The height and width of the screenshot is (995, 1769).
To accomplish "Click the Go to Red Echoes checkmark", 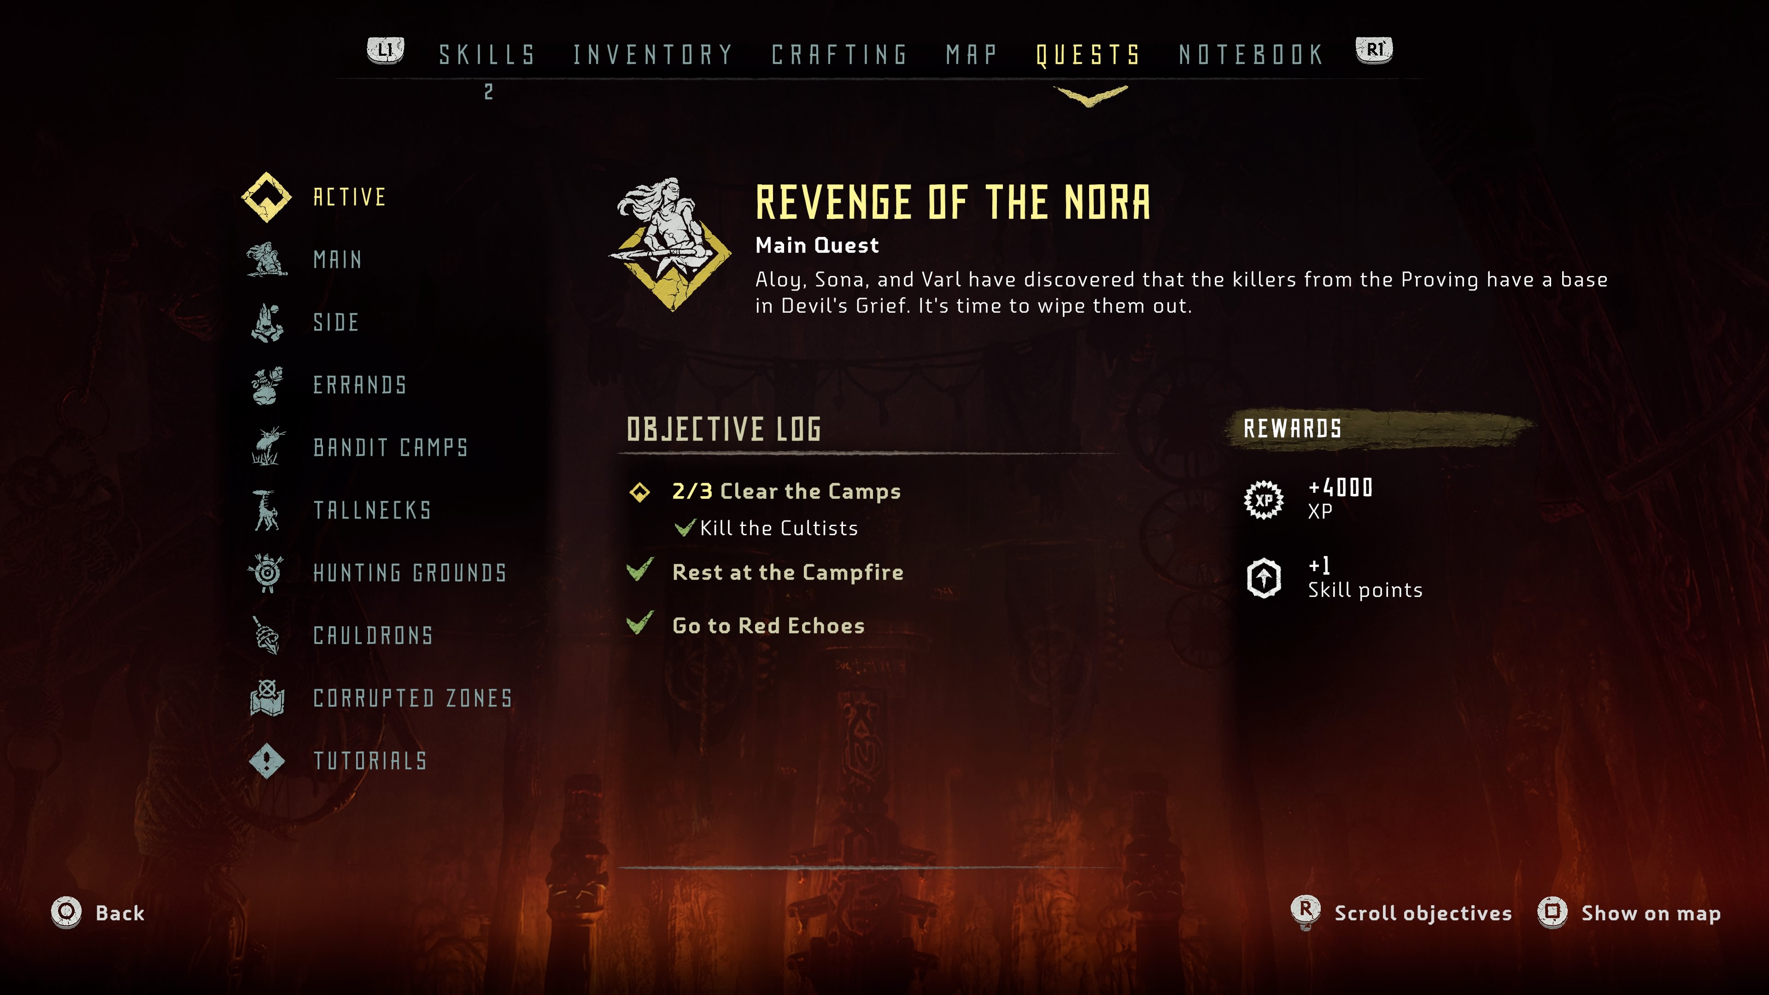I will tap(640, 623).
